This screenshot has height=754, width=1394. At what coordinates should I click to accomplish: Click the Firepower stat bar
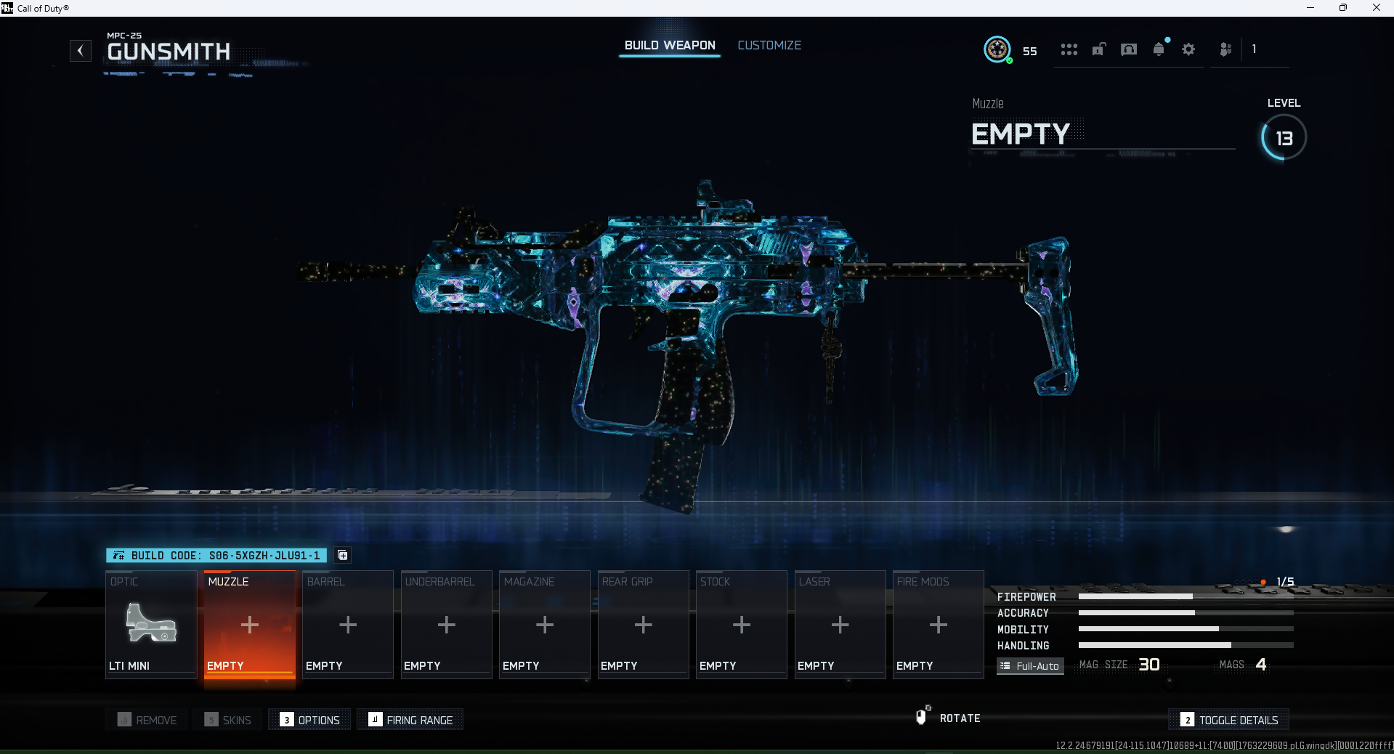[1186, 596]
